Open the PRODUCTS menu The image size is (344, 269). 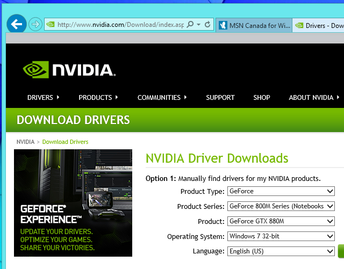(x=98, y=97)
